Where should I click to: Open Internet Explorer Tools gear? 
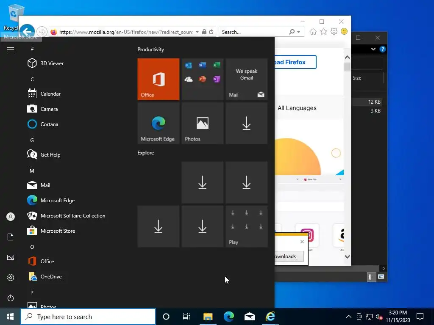334,31
